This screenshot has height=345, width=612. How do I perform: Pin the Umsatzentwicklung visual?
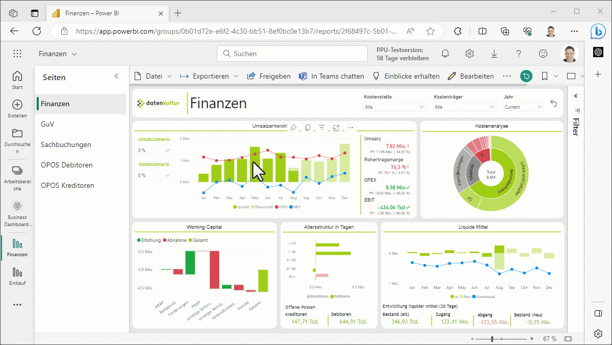[x=293, y=128]
